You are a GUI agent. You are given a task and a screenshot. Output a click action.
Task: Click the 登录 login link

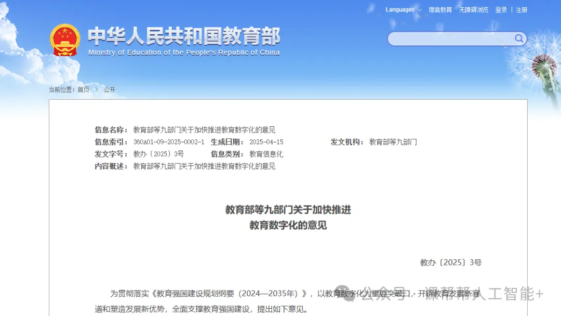click(x=501, y=10)
